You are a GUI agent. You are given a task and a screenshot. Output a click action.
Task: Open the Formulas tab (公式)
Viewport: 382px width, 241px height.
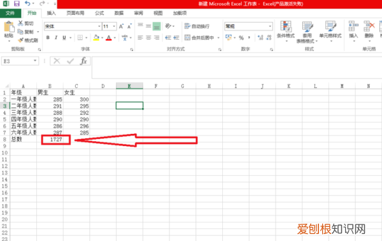(x=99, y=13)
